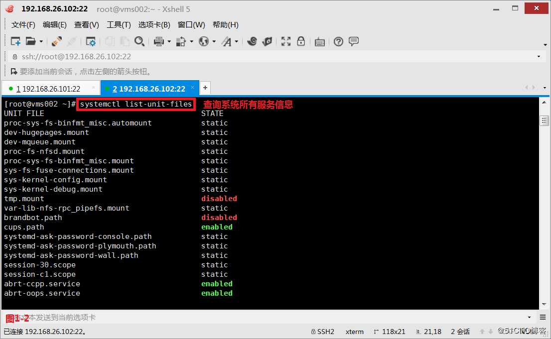
Task: Close the 192.168.26.102:22 tab
Action: pyautogui.click(x=193, y=88)
